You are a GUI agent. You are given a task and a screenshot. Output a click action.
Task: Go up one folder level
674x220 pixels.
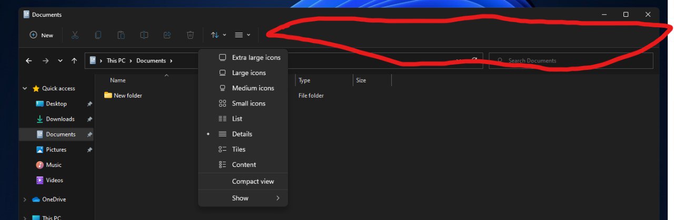pos(74,61)
